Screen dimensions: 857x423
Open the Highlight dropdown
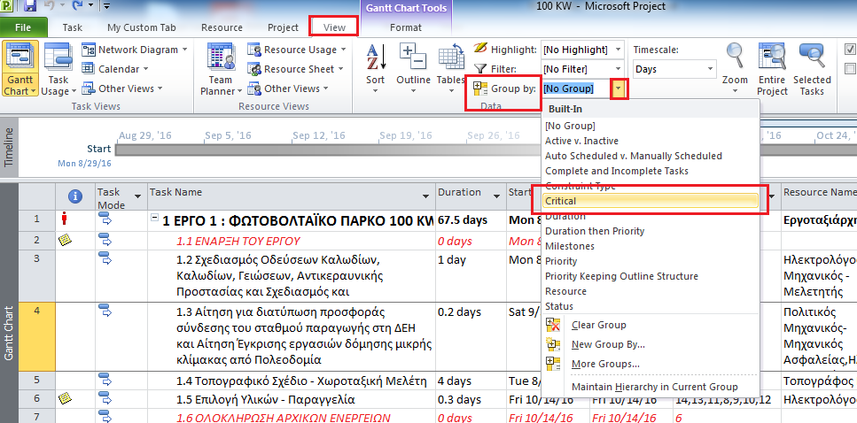pyautogui.click(x=618, y=50)
